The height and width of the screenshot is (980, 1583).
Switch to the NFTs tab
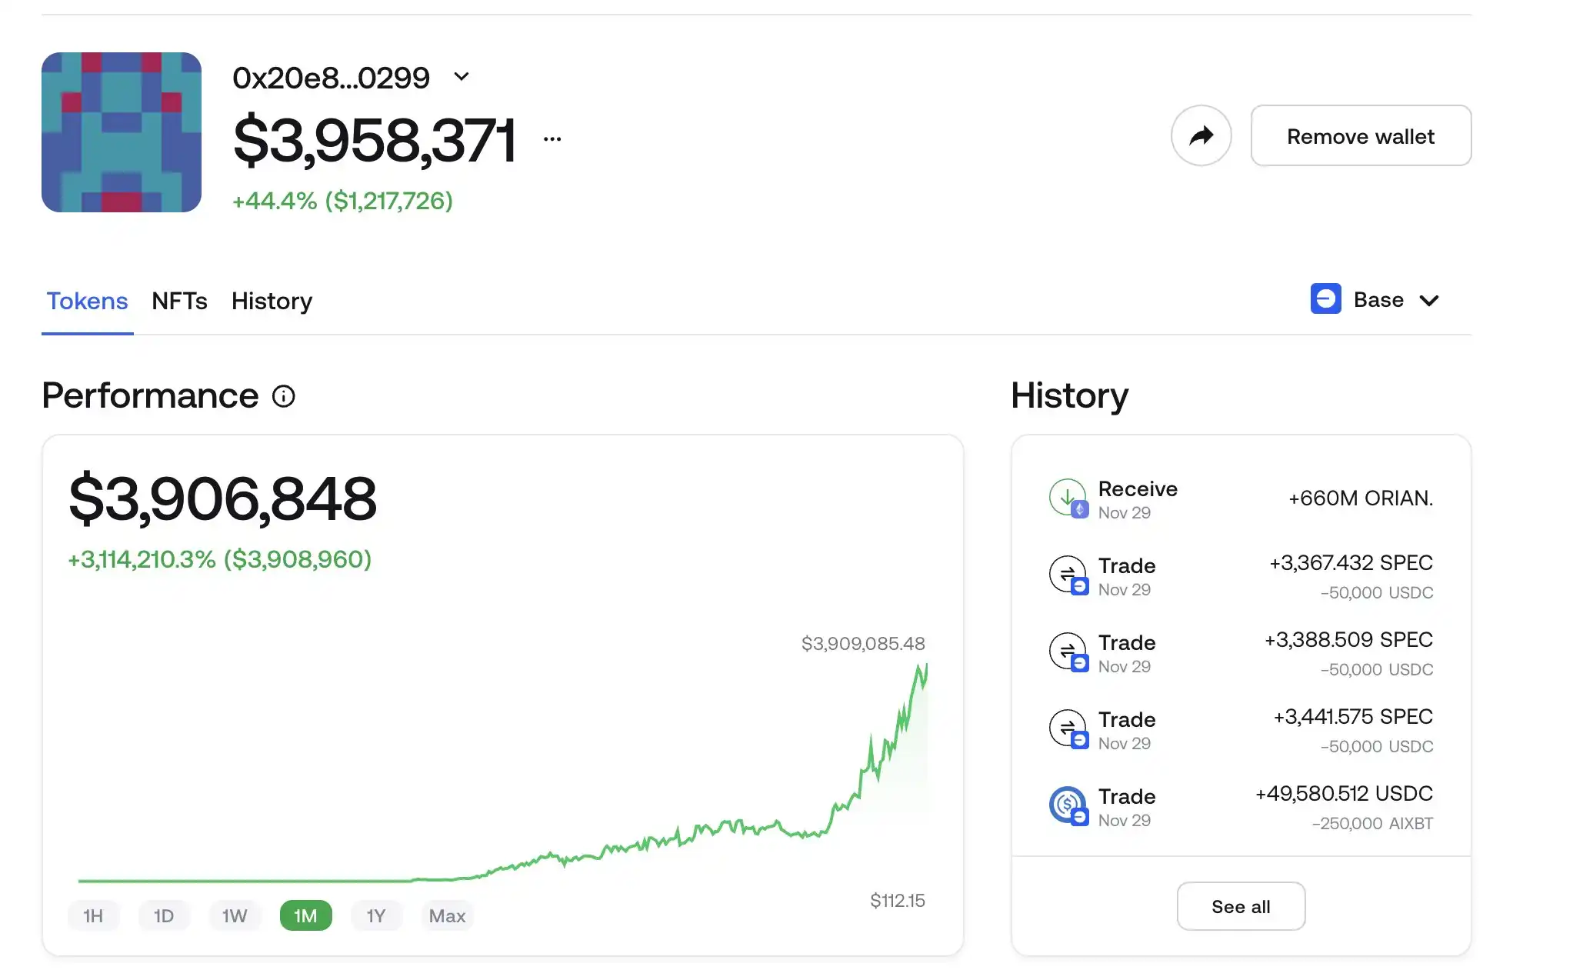[x=179, y=301]
